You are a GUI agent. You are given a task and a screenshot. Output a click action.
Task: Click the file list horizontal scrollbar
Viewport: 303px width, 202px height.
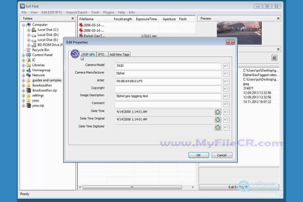point(132,187)
